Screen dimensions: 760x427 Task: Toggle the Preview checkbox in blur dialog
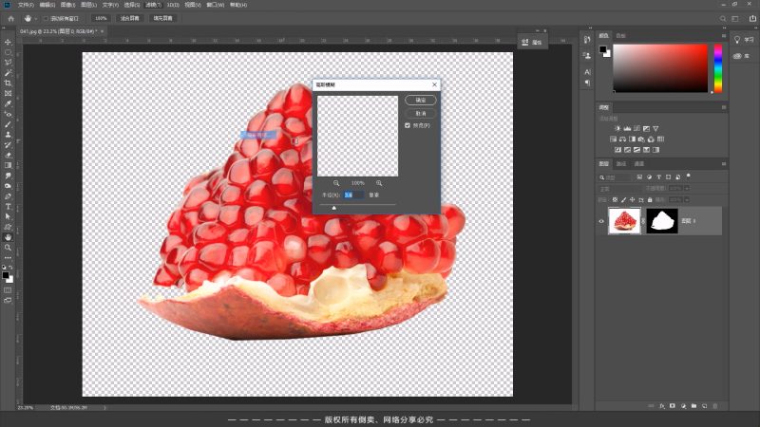[x=408, y=125]
